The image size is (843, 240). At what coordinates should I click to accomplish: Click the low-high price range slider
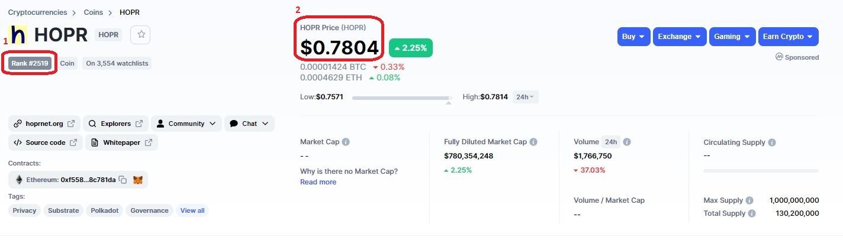point(402,98)
